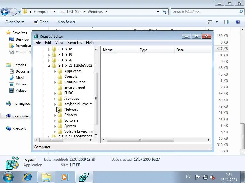Screen dimensions: 245x183
Task: Open the address bar history dropdown
Action: click(158, 12)
